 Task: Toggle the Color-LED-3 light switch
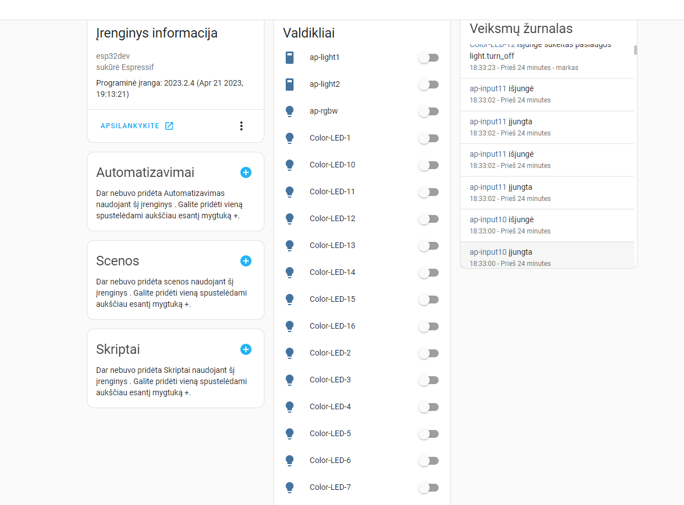(x=429, y=380)
